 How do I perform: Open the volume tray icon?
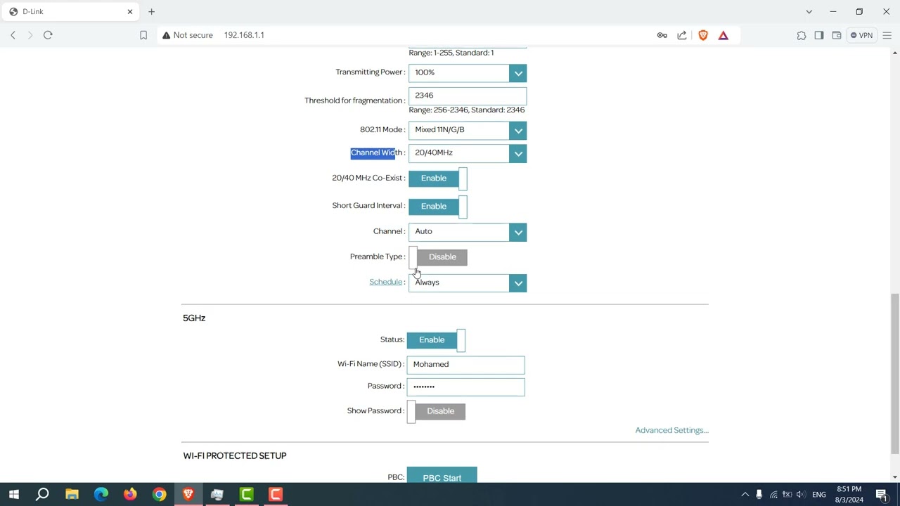801,495
